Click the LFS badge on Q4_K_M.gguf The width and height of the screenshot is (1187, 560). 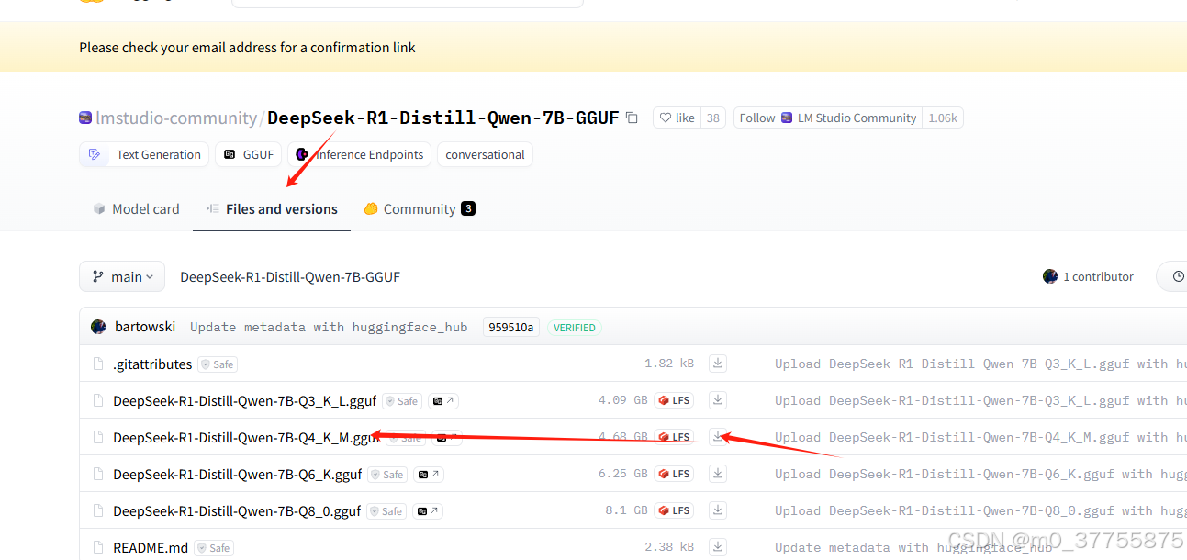point(673,437)
